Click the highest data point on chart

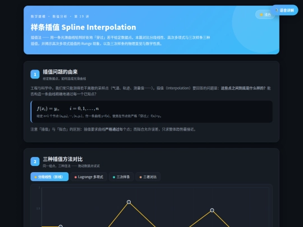128,202
